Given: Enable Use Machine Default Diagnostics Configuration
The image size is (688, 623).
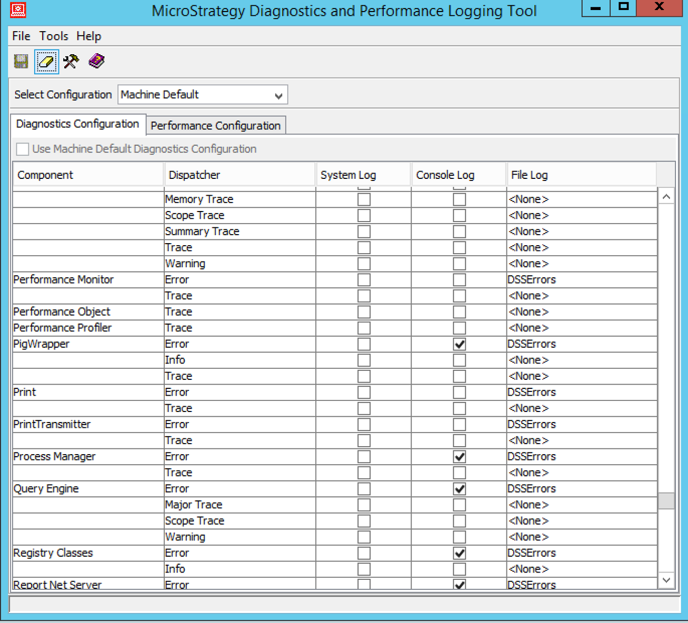Looking at the screenshot, I should tap(22, 149).
